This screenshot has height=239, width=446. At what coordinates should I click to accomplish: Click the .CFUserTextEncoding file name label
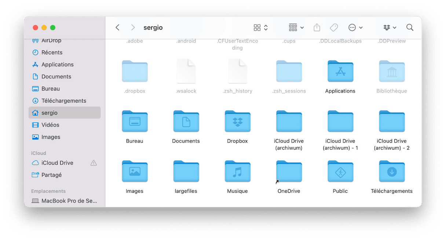click(x=237, y=44)
